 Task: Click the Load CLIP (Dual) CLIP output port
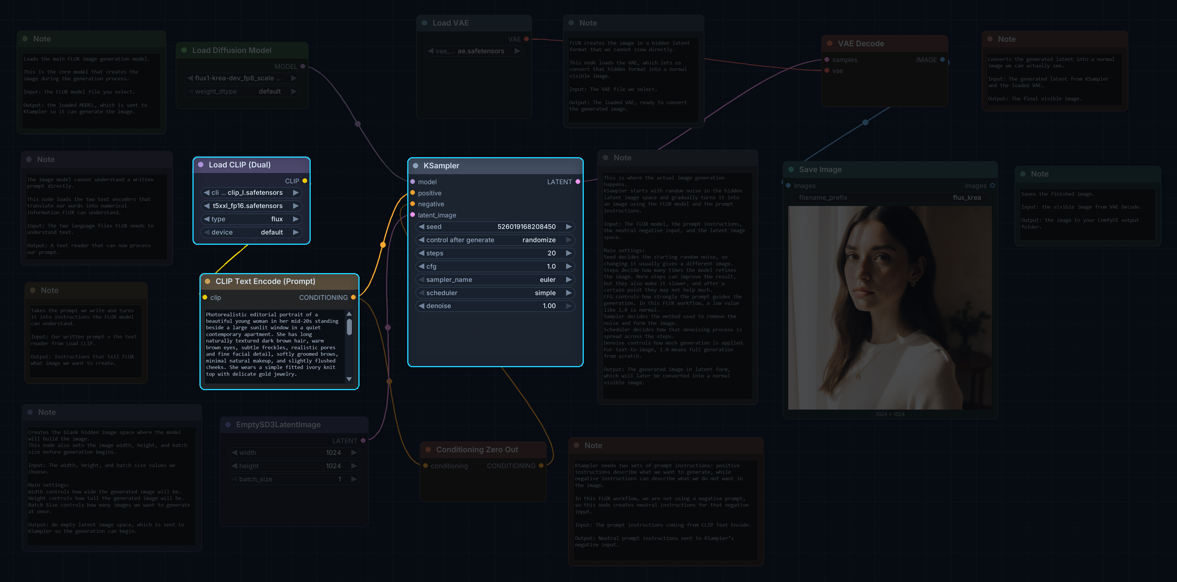pyautogui.click(x=304, y=181)
